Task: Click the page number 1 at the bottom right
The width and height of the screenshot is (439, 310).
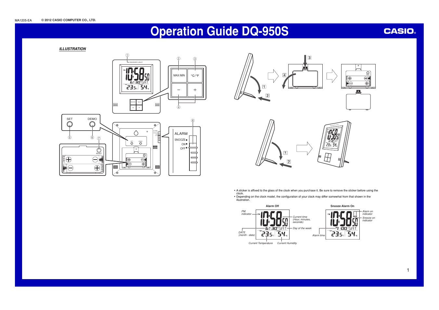Action: [x=408, y=270]
